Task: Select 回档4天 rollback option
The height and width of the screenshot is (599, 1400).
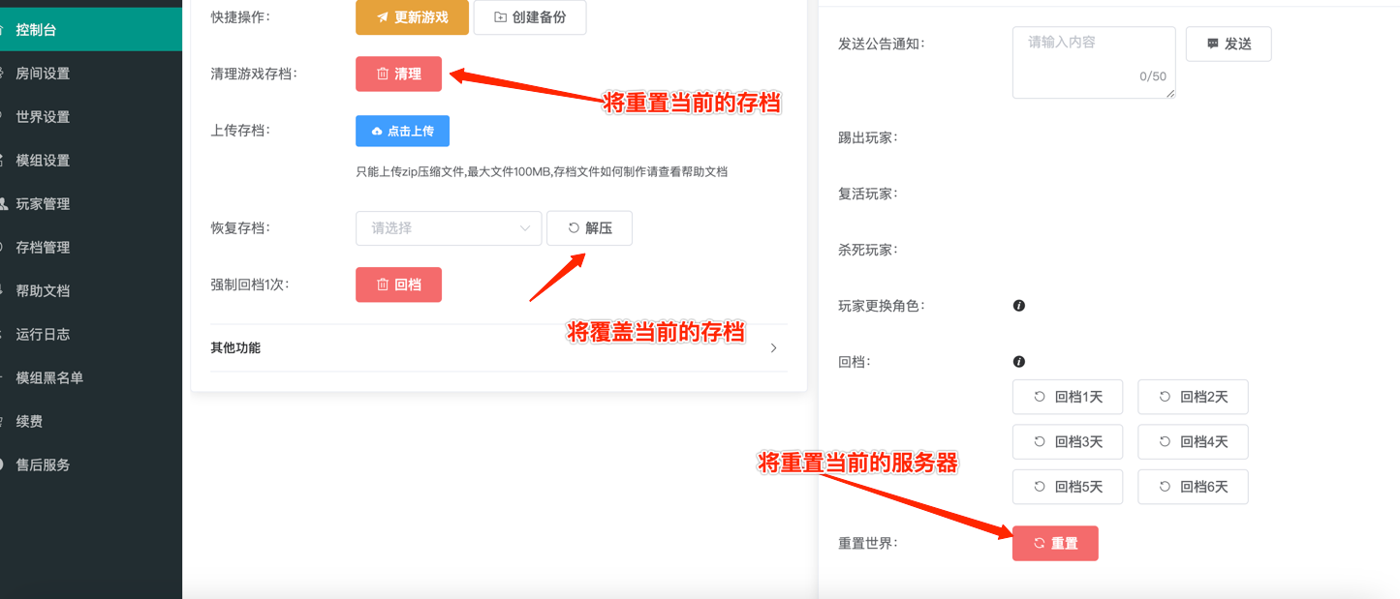Action: (1192, 441)
